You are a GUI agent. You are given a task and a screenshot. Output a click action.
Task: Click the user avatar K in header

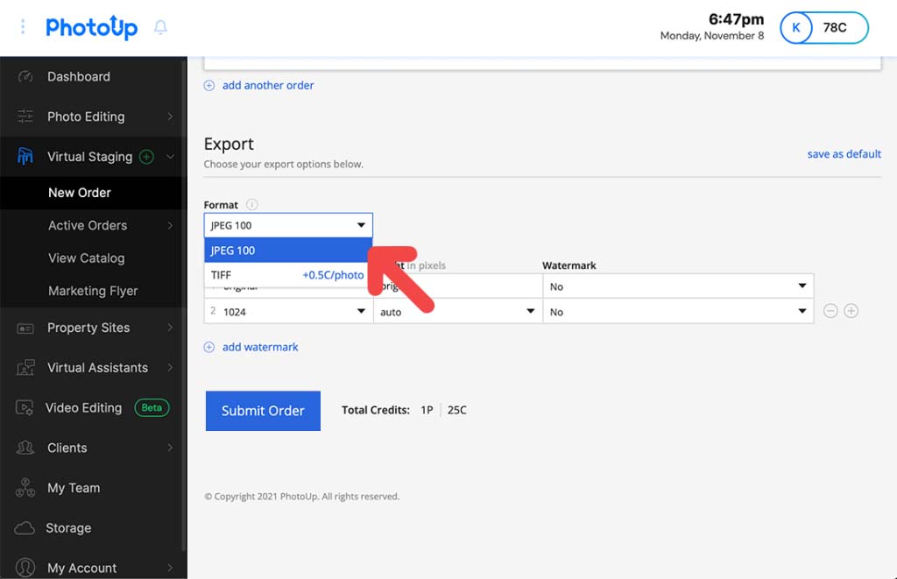[795, 27]
